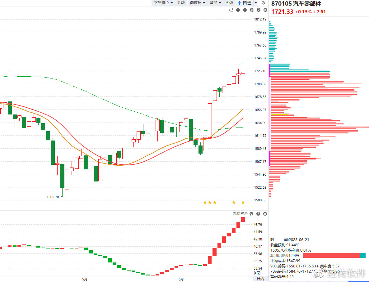Click the change percent +0.15%
Image resolution: width=369 pixels, height=282 pixels.
[x=303, y=12]
